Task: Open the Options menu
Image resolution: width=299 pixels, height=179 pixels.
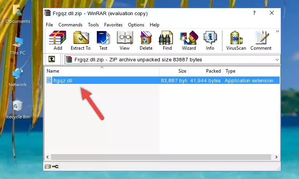Action: (x=136, y=25)
